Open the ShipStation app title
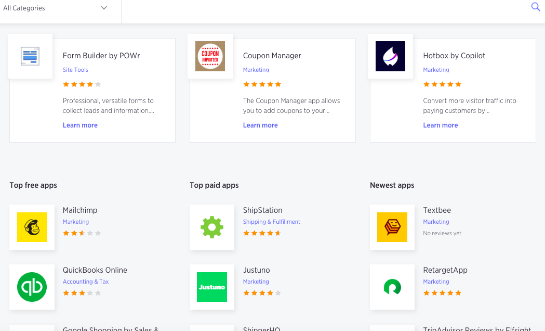545x331 pixels. (x=262, y=210)
